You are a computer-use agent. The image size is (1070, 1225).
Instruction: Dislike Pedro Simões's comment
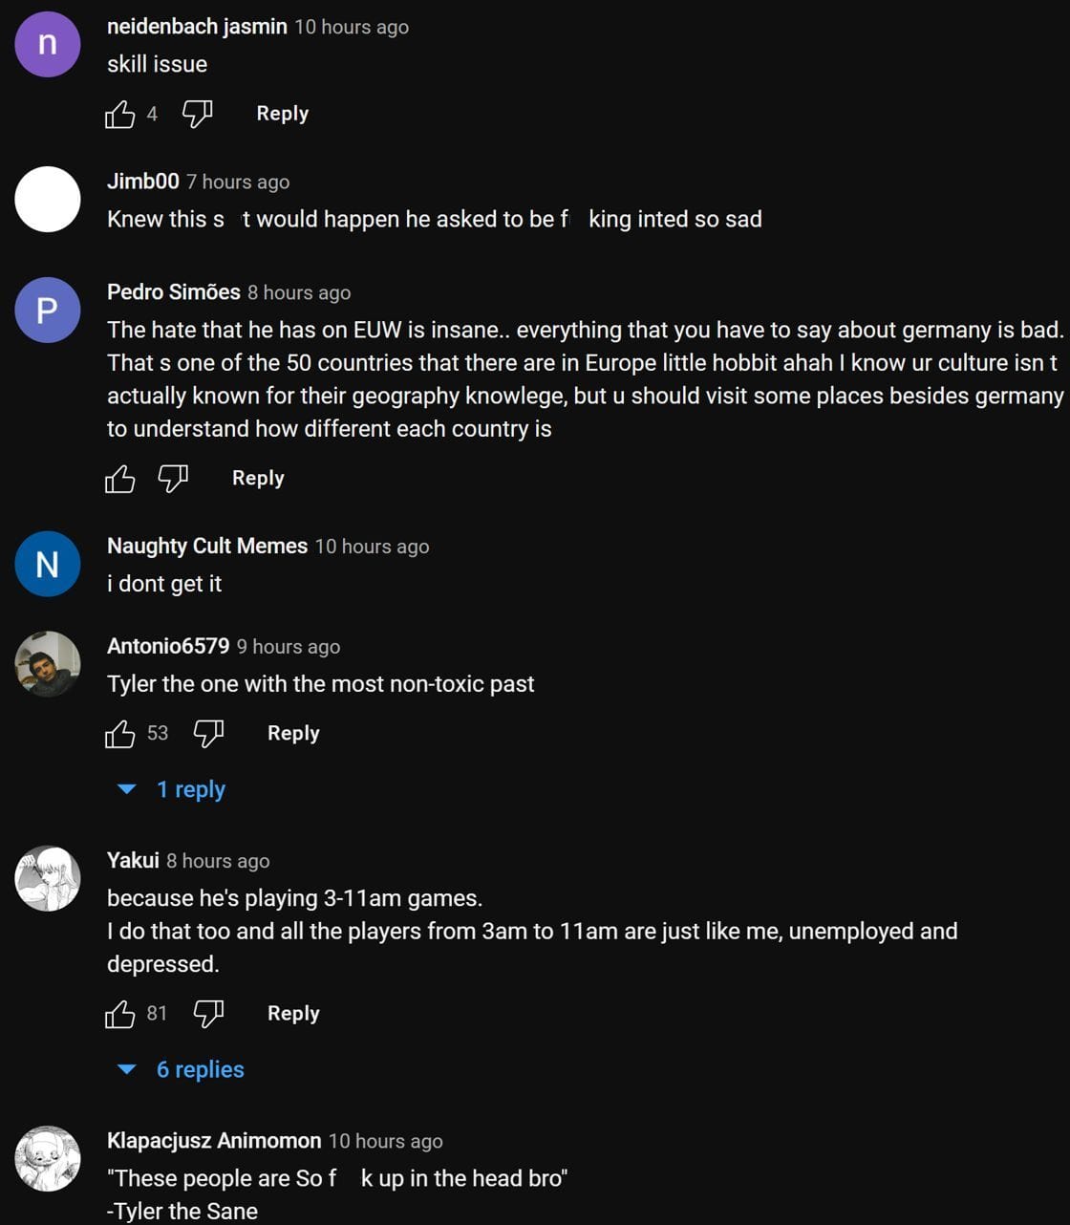(174, 479)
